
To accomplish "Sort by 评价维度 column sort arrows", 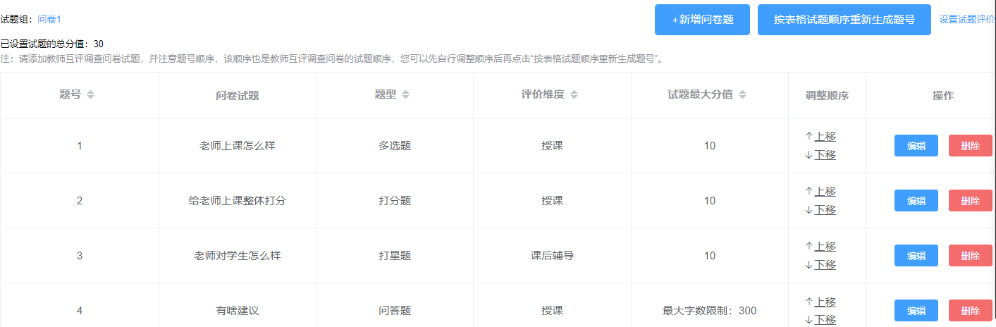I will point(574,95).
